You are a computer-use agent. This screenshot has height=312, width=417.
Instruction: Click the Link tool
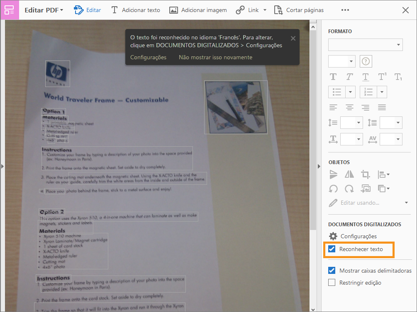click(x=247, y=10)
